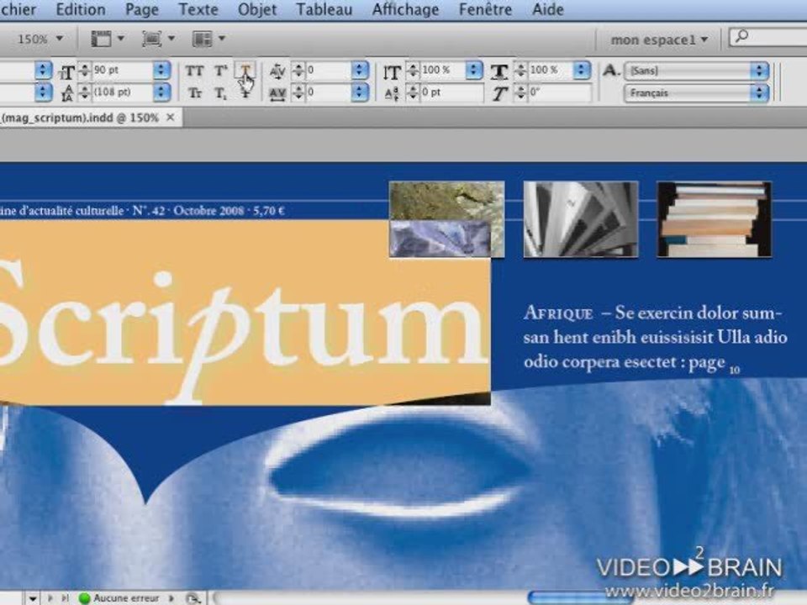This screenshot has height=605, width=807.
Task: Open the page number dropdown in status bar
Action: tap(33, 598)
